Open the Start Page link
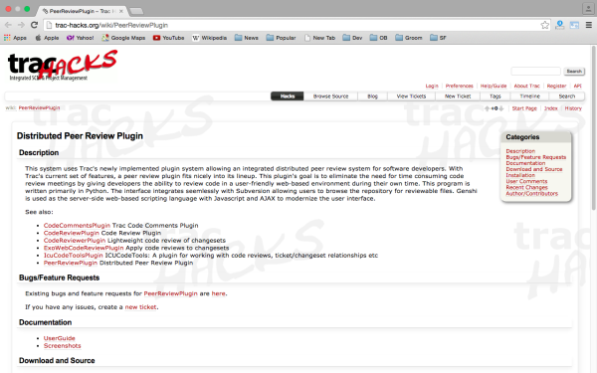 [x=524, y=108]
